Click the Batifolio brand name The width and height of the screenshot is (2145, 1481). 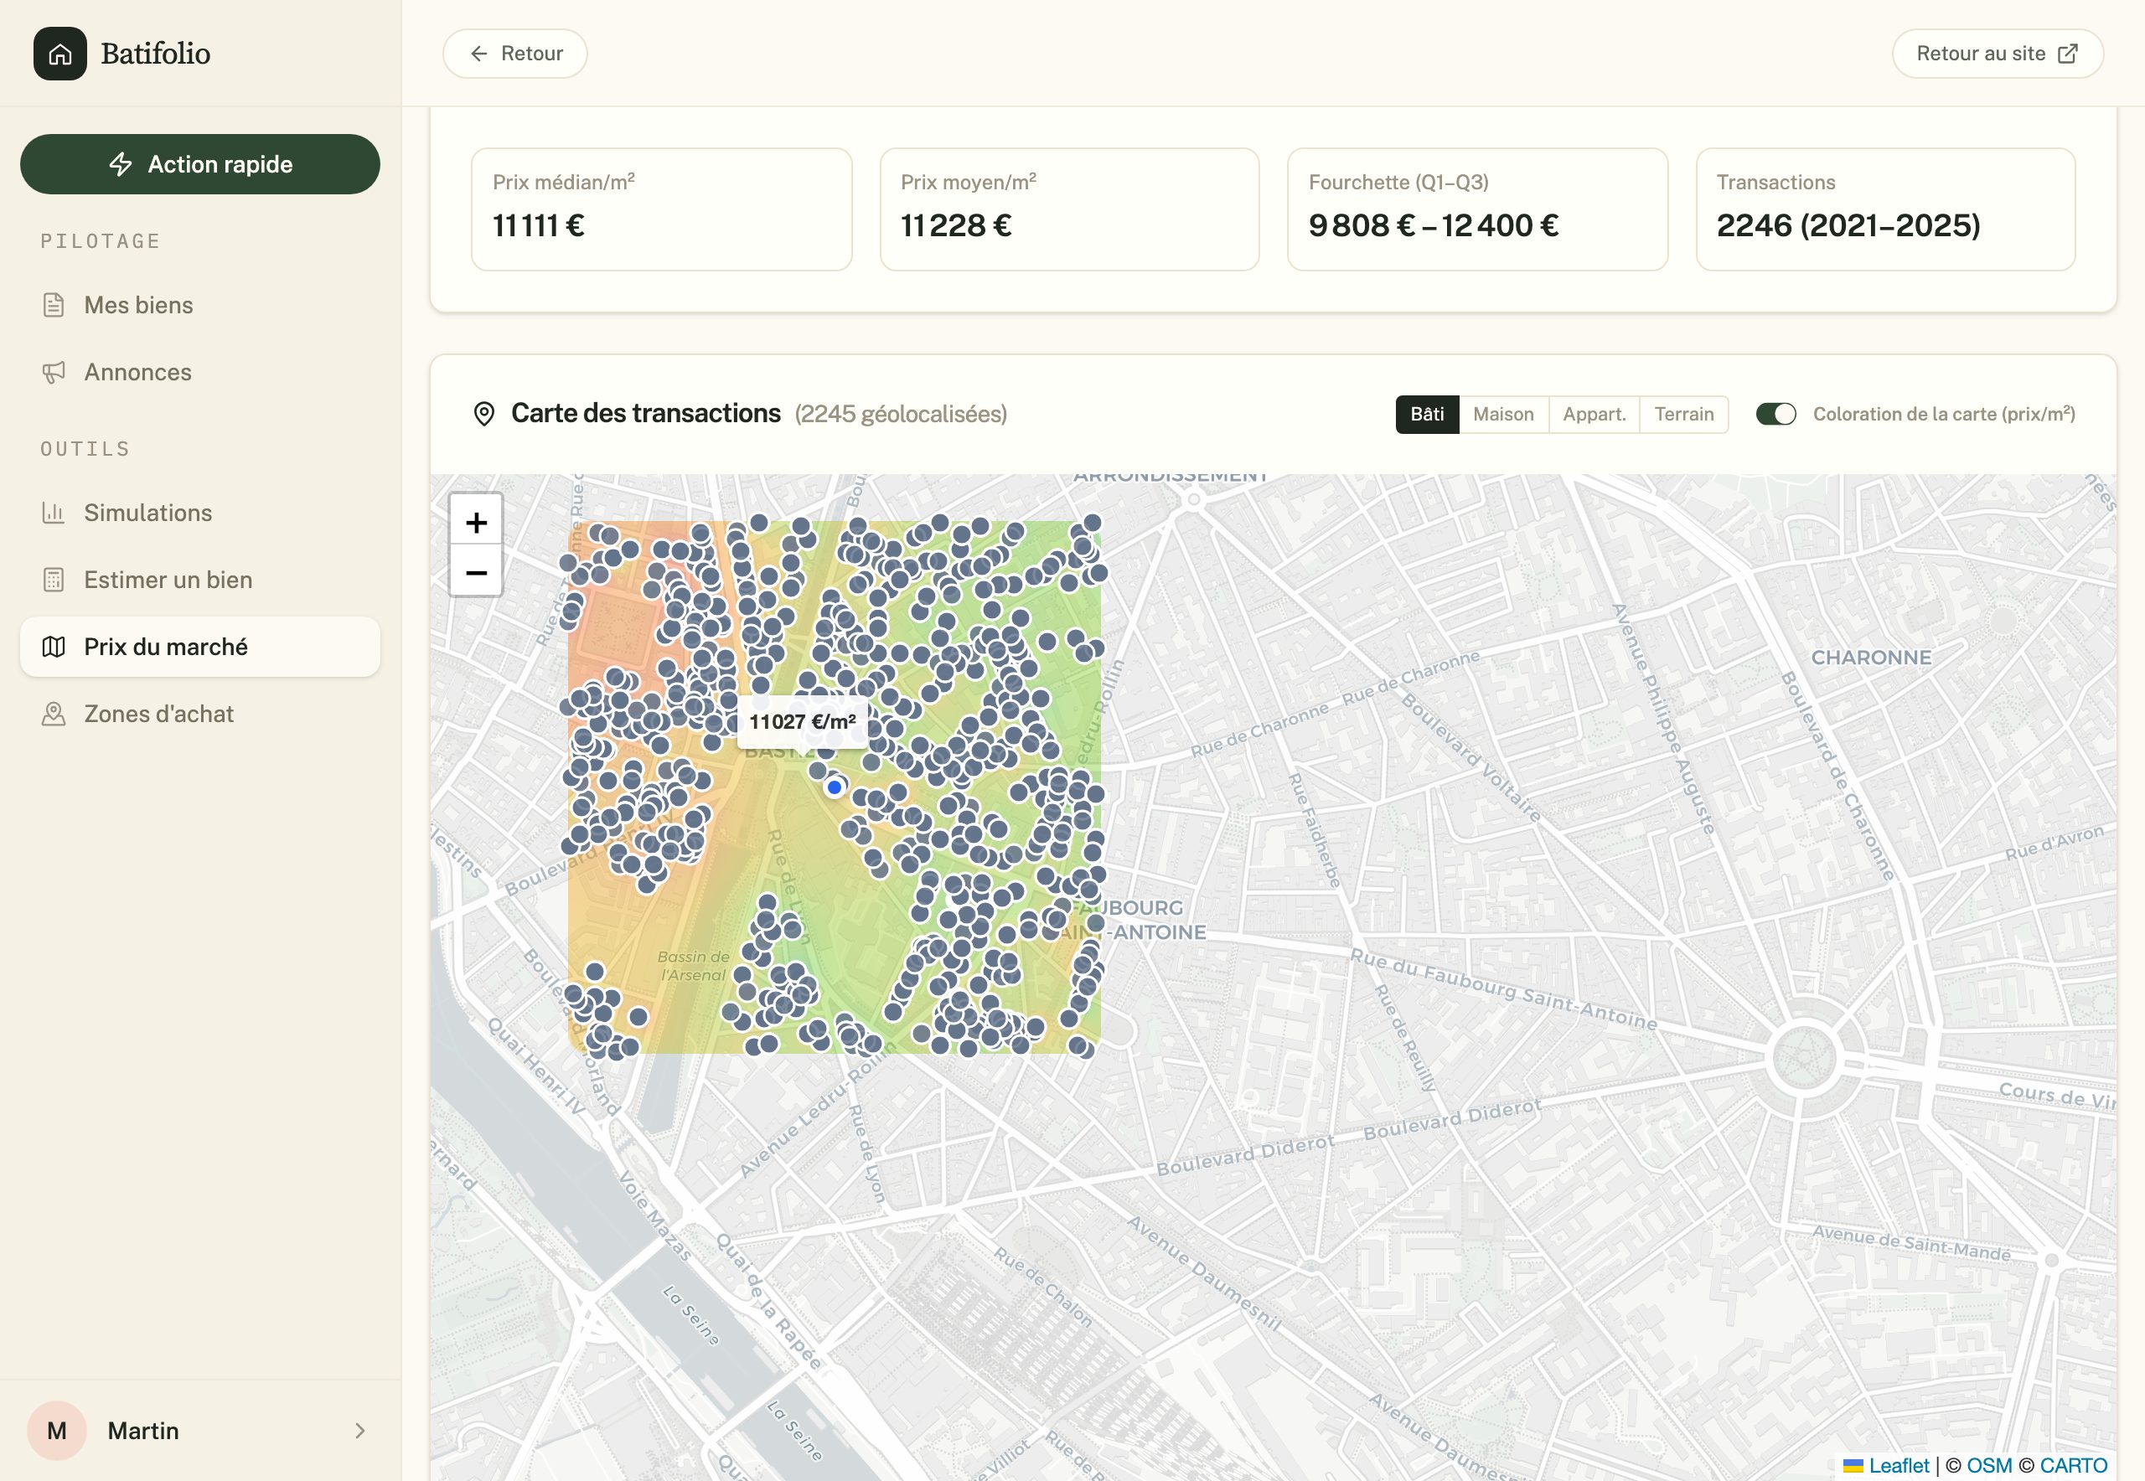pyautogui.click(x=155, y=54)
